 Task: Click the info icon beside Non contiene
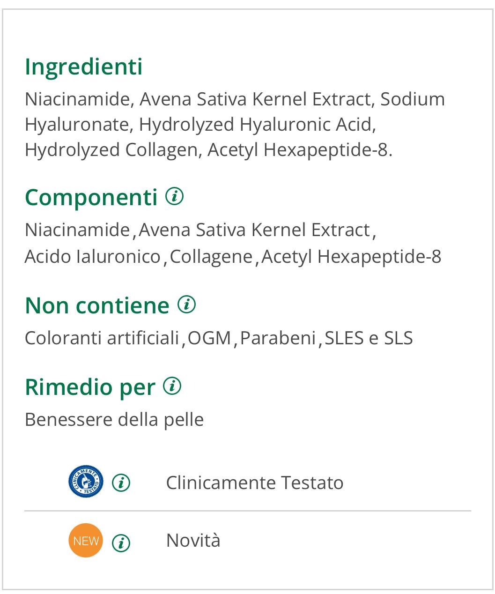(186, 305)
